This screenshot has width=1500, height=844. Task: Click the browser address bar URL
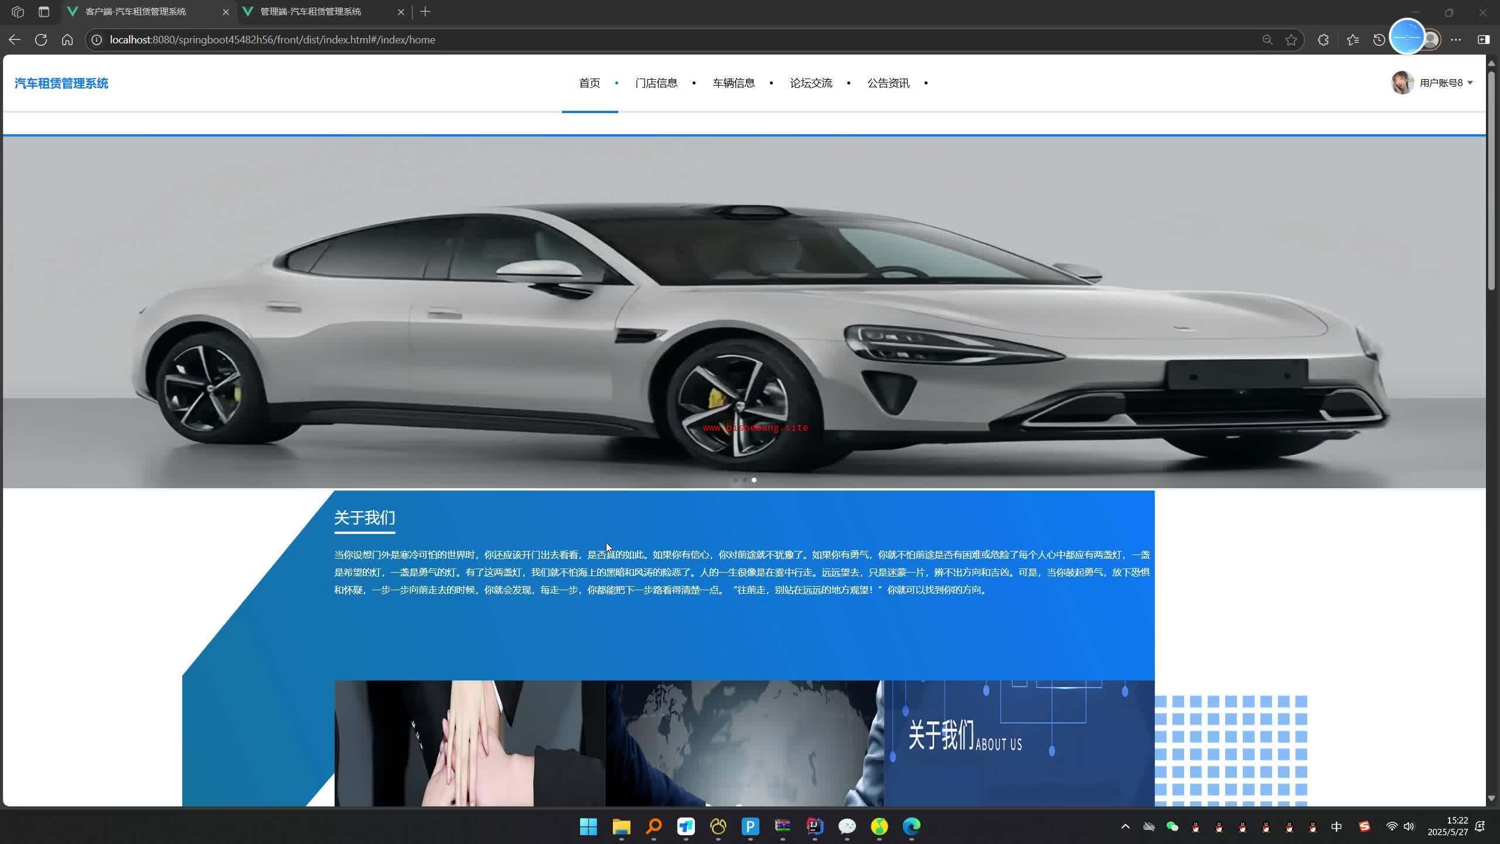tap(272, 40)
